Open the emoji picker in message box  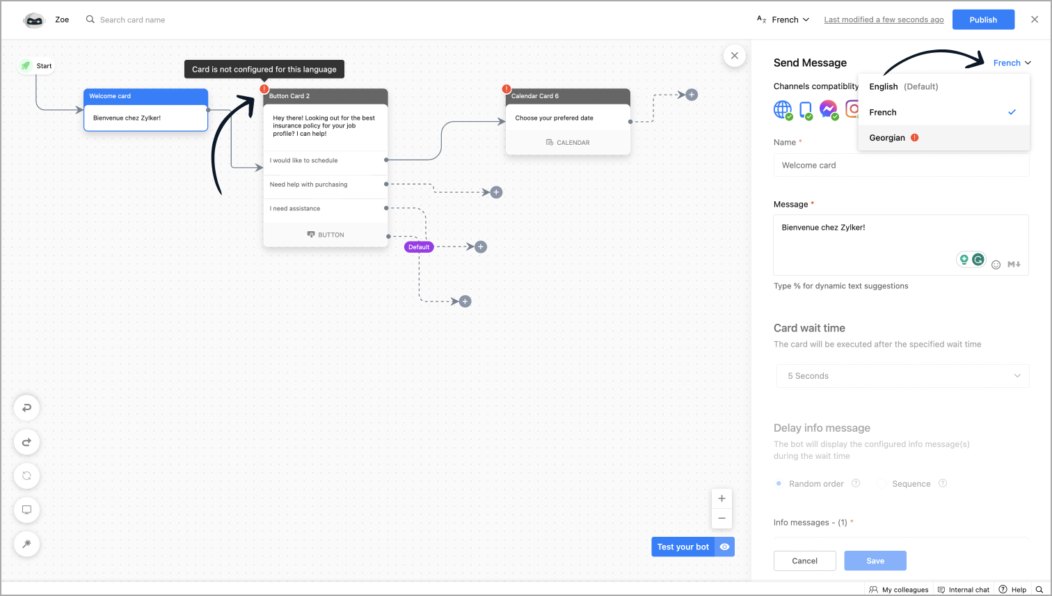(x=996, y=265)
